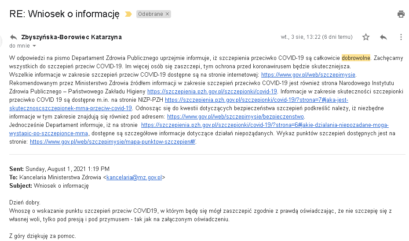Image resolution: width=409 pixels, height=241 pixels.
Task: Open the mapa-punktow-szczepien link
Action: 113,142
